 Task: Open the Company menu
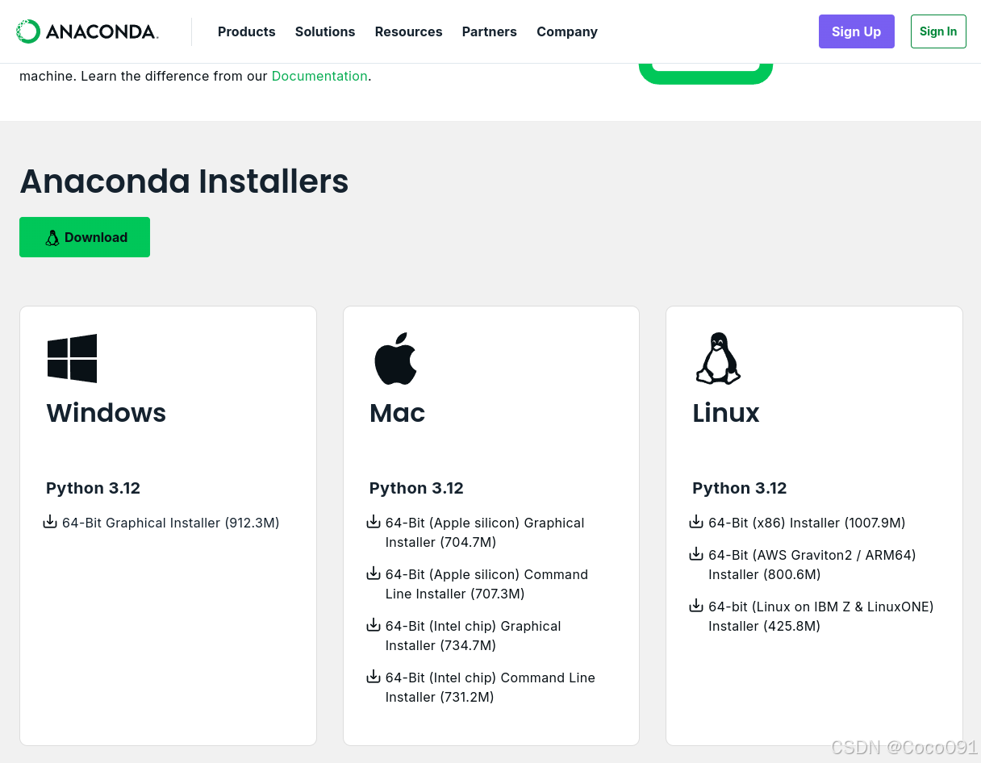click(567, 31)
